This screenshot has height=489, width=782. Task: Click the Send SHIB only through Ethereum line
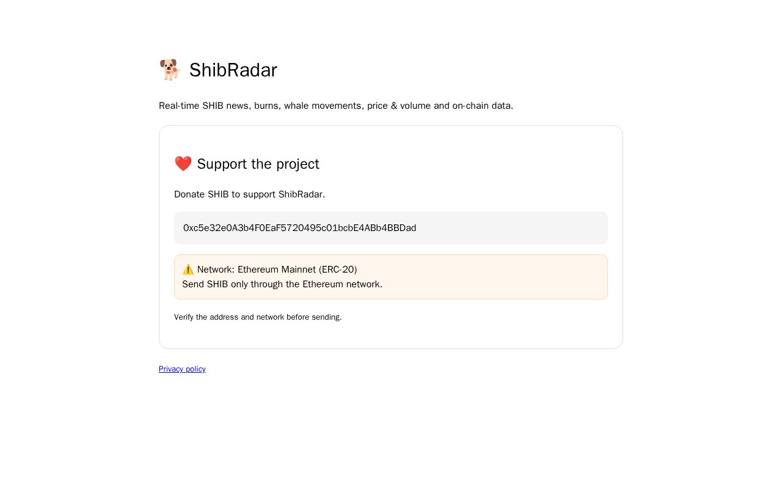(x=282, y=284)
